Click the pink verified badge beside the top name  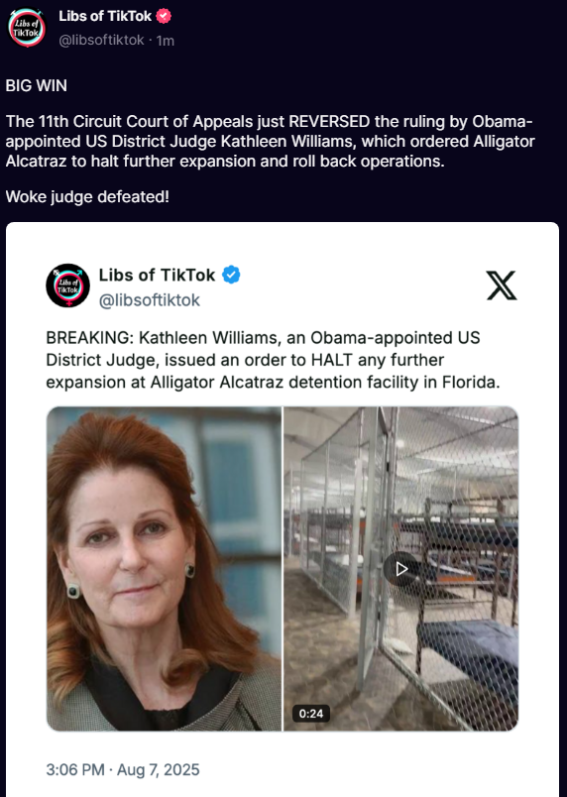click(x=164, y=16)
